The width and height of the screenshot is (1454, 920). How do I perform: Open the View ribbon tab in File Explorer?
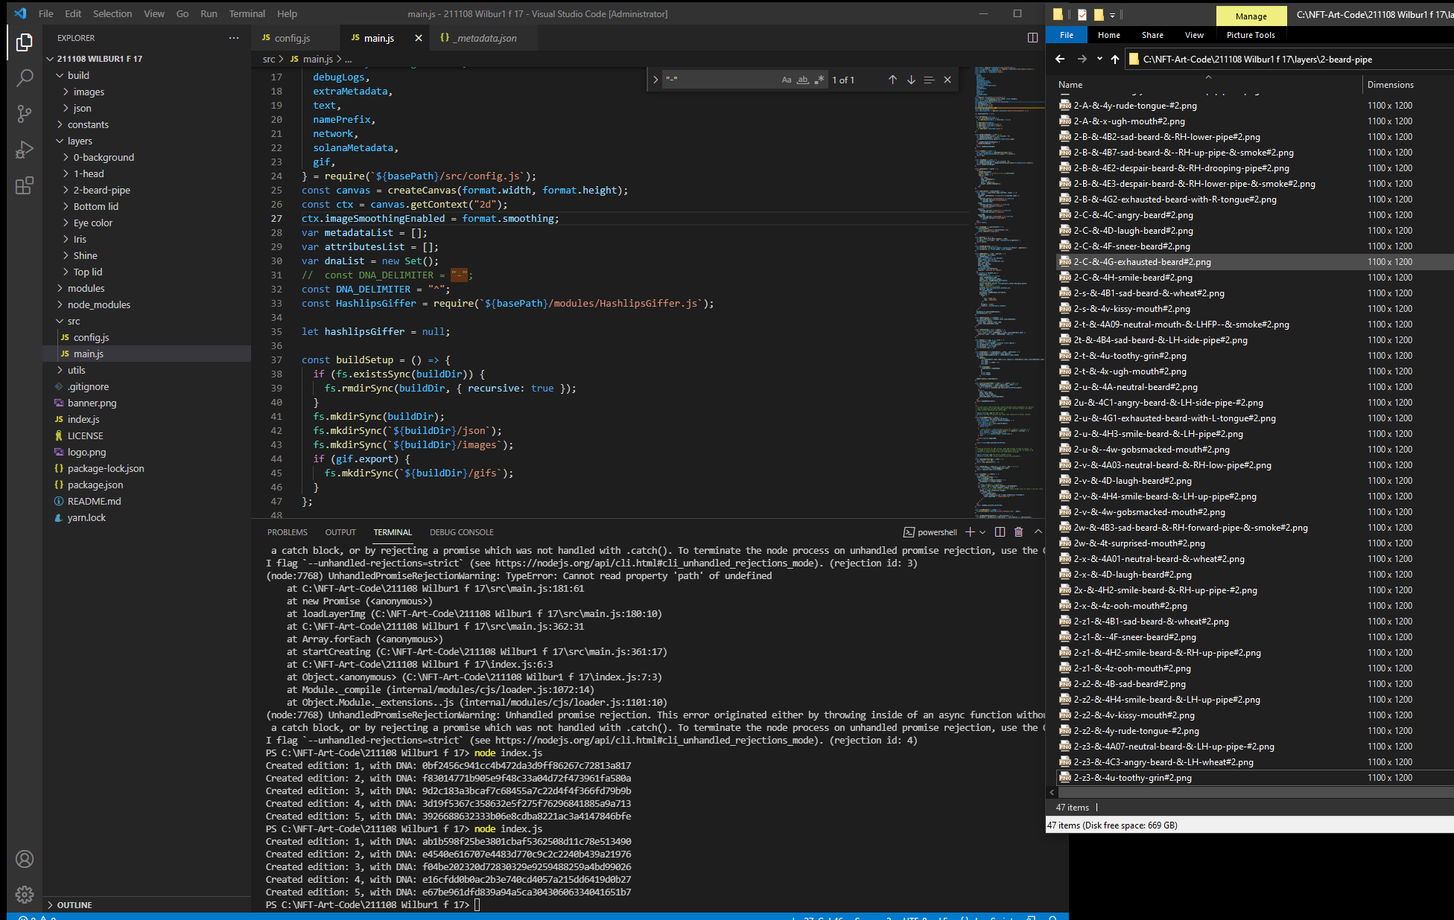(x=1193, y=35)
